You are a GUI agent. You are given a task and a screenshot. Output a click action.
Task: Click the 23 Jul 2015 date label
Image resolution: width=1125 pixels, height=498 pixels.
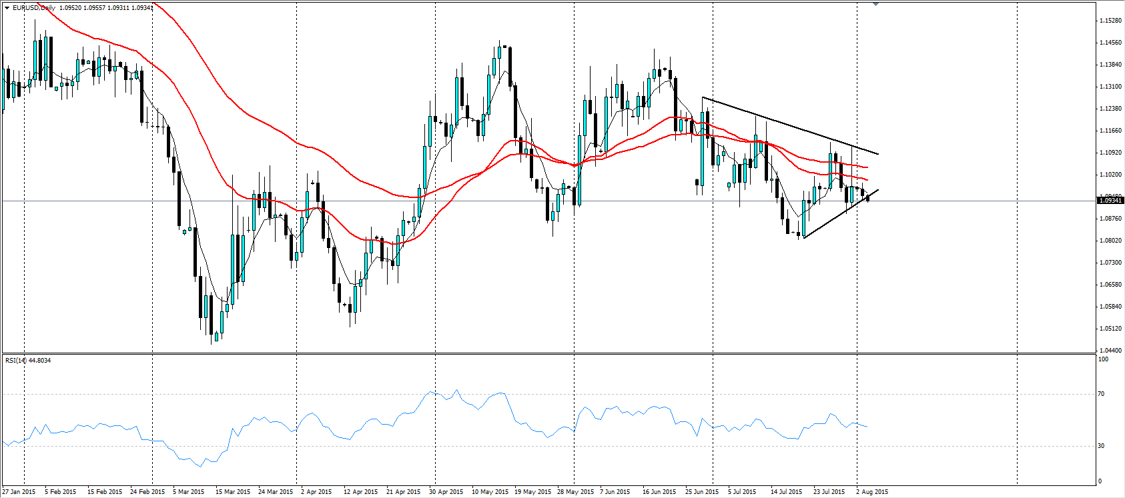pyautogui.click(x=829, y=492)
